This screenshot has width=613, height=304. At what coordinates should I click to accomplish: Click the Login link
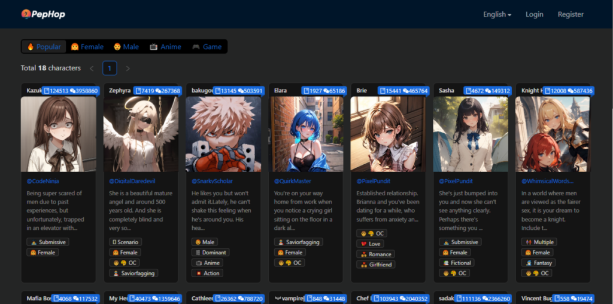click(534, 14)
